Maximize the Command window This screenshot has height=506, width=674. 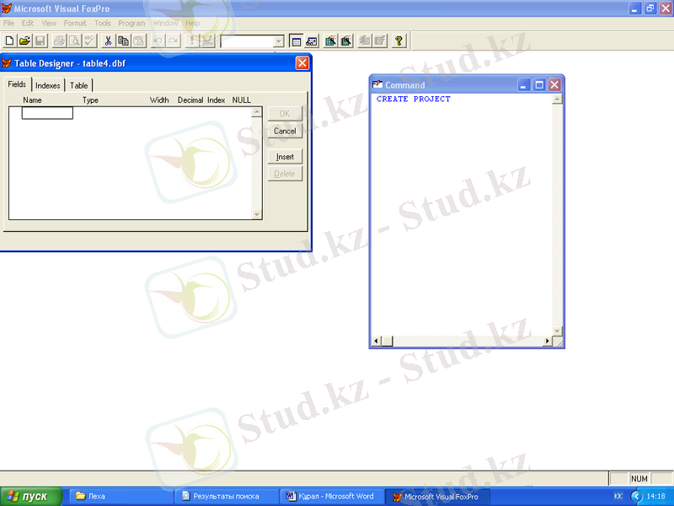point(539,85)
